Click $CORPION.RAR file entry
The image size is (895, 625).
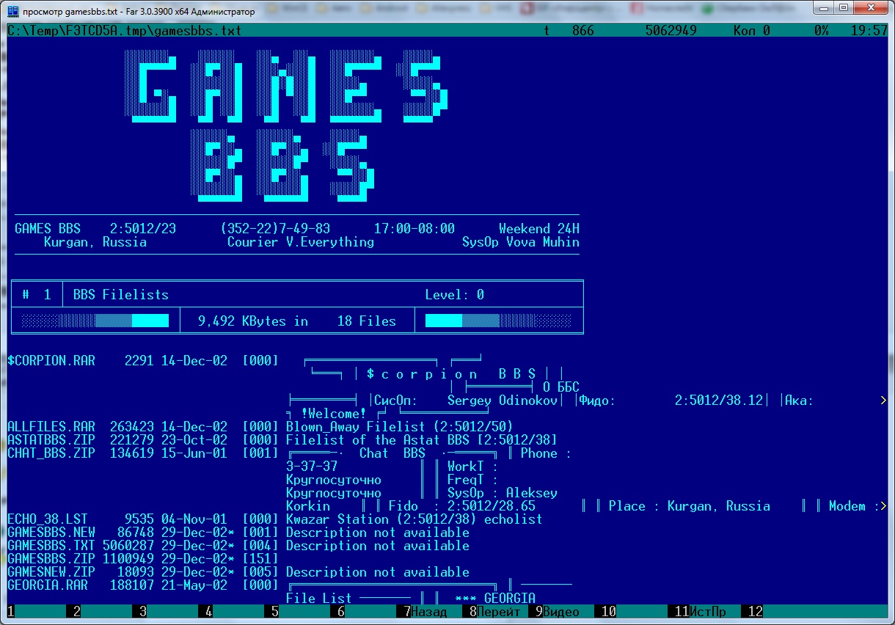(x=51, y=361)
